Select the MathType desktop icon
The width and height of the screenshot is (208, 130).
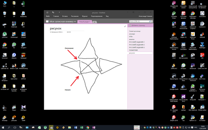pyautogui.click(x=202, y=45)
